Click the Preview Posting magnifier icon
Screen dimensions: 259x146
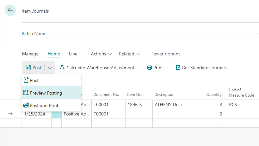[26, 93]
